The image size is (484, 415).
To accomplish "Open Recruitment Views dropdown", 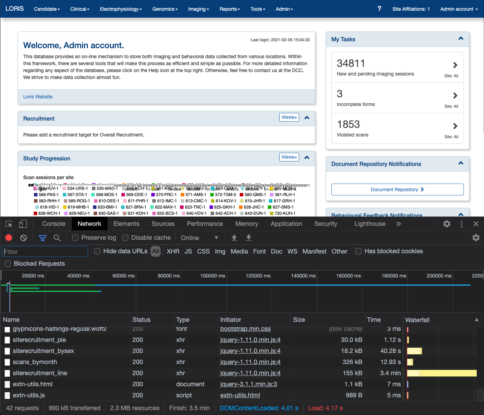I will point(289,117).
